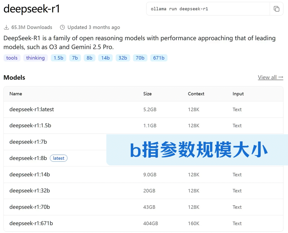
Task: Click the downloads arrow icon
Action: point(7,27)
